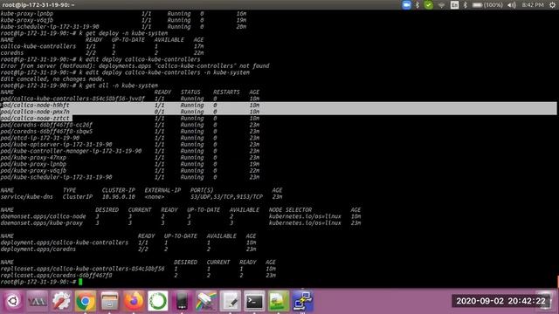The image size is (559, 314).
Task: Open the sound volume indicator
Action: (x=512, y=5)
